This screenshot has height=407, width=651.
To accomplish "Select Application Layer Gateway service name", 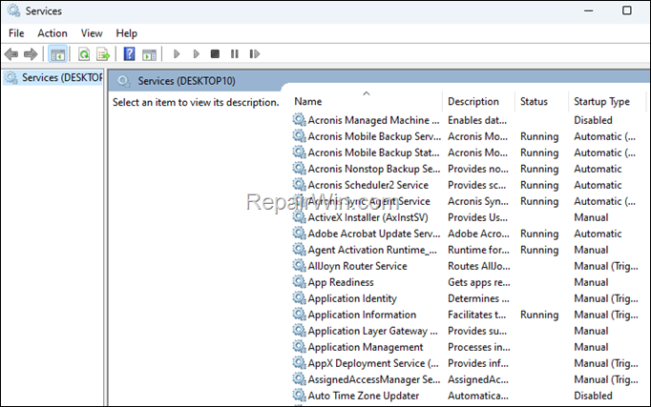I will tap(372, 331).
